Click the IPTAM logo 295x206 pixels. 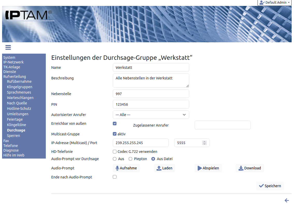coord(28,15)
